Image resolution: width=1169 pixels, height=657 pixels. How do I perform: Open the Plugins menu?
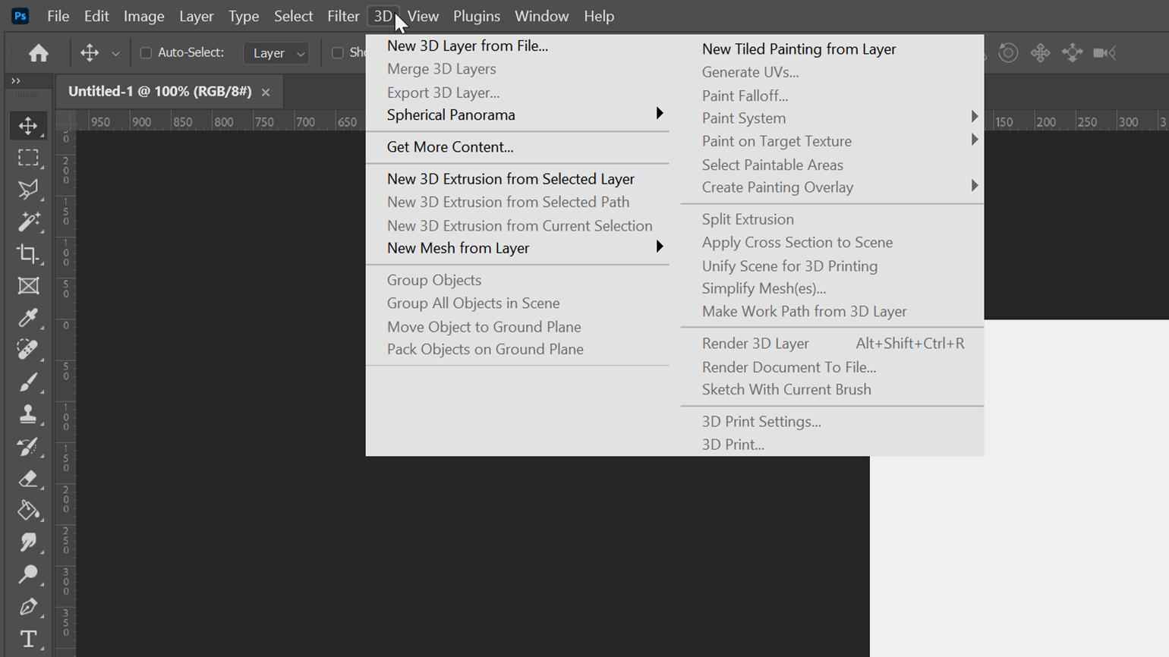(477, 16)
